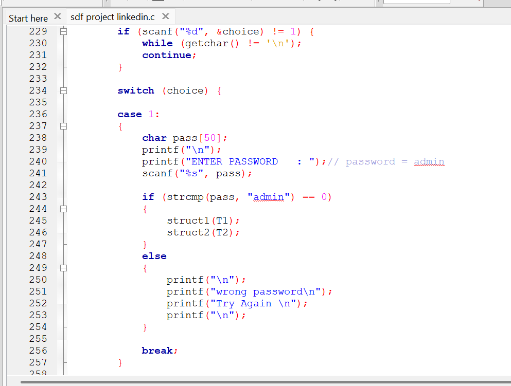Click the 'continue' keyword on line 231
The image size is (511, 386).
167,56
